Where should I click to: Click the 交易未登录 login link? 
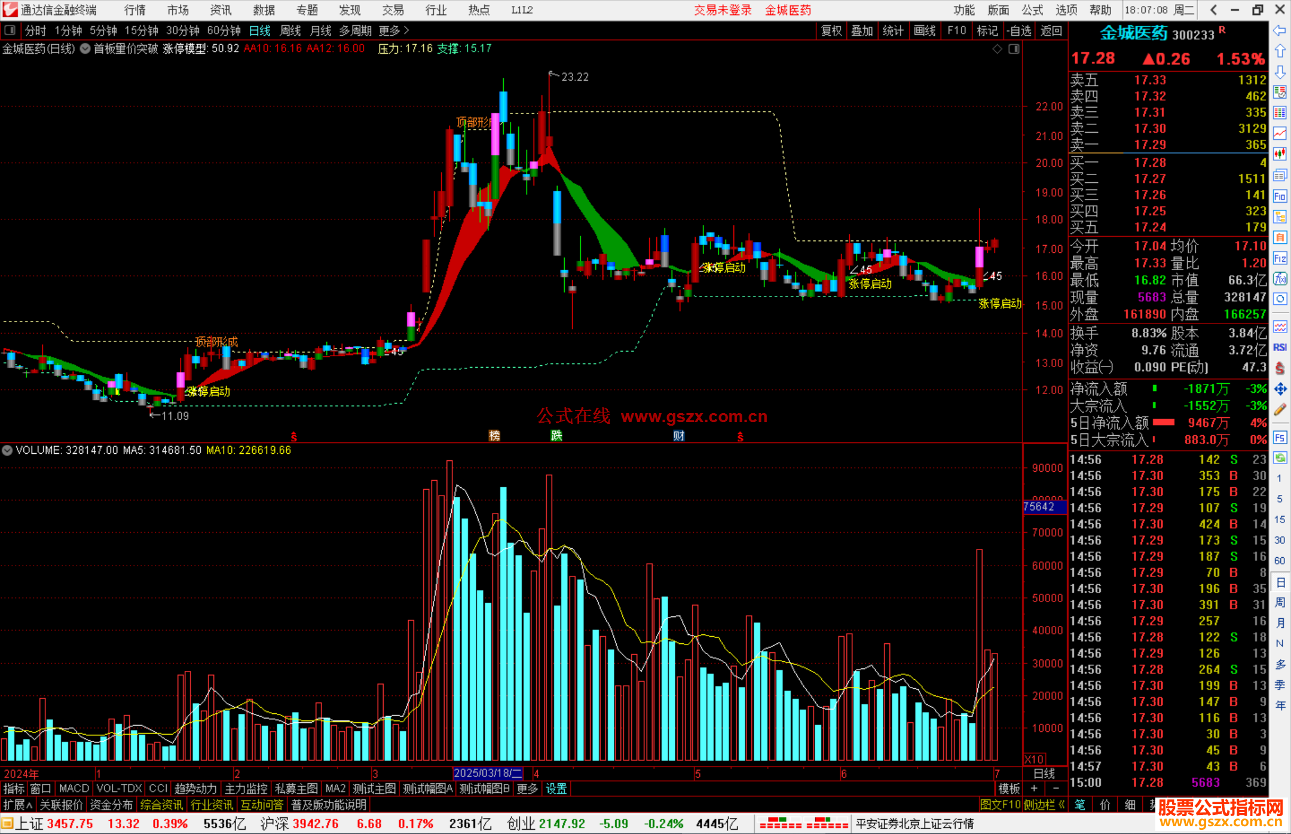click(x=723, y=10)
